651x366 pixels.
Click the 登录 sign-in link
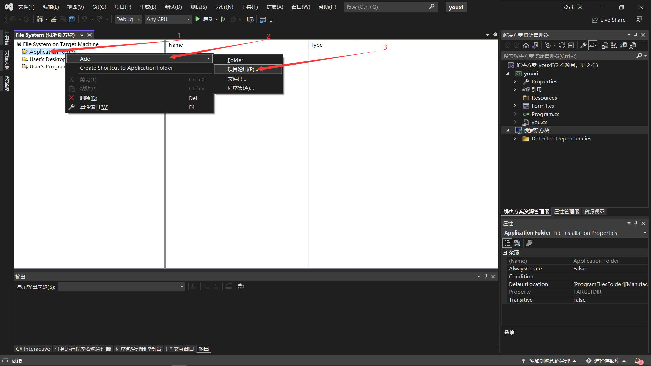[x=568, y=7]
